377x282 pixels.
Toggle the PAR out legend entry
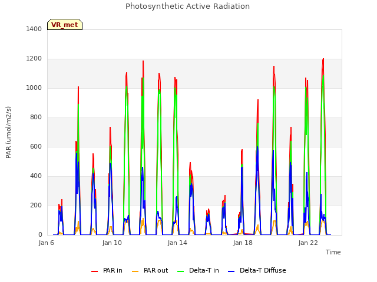pos(150,270)
